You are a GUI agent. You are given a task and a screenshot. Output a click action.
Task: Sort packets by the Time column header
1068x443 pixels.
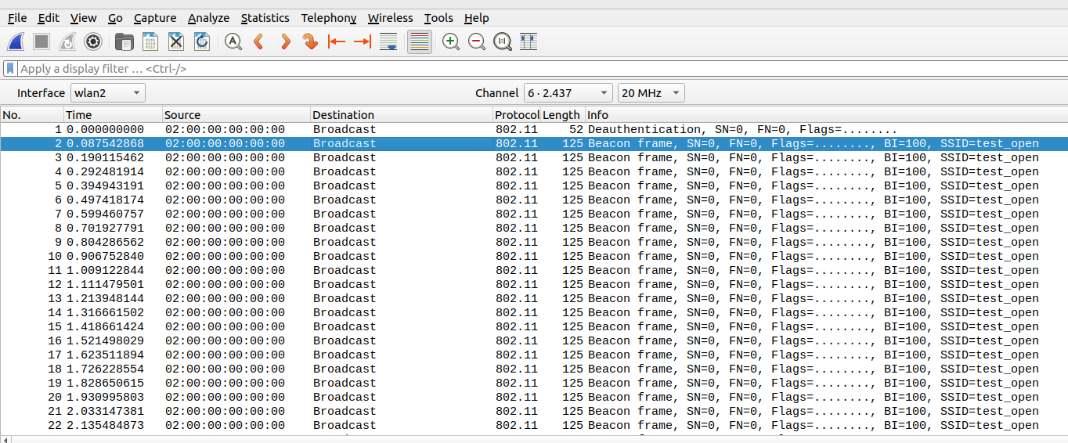coord(113,115)
